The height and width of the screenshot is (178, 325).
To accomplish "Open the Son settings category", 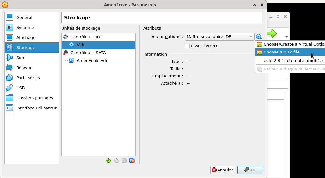I will pyautogui.click(x=32, y=58).
